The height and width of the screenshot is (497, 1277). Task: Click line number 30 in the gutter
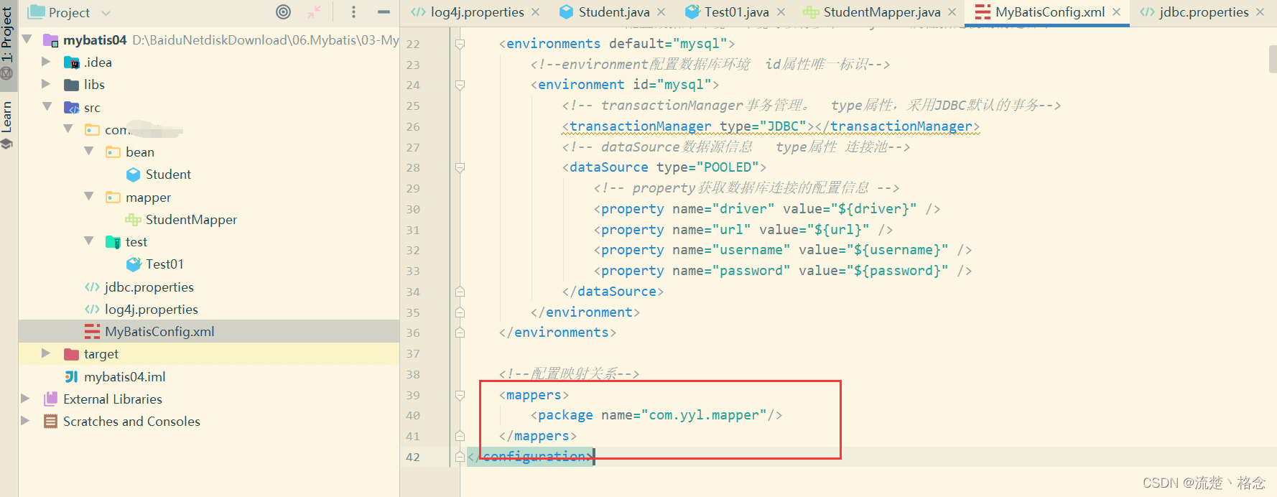point(413,210)
